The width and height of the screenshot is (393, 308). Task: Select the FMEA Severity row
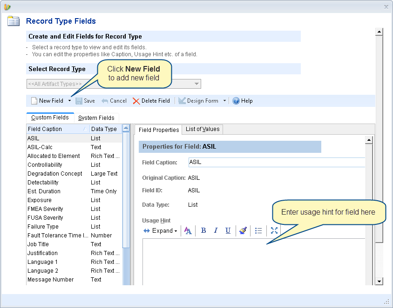74,209
